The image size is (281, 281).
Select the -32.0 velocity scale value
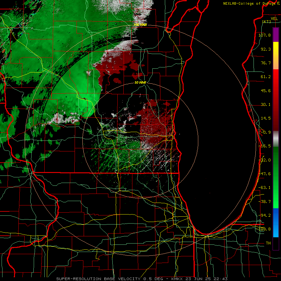tap(264, 160)
